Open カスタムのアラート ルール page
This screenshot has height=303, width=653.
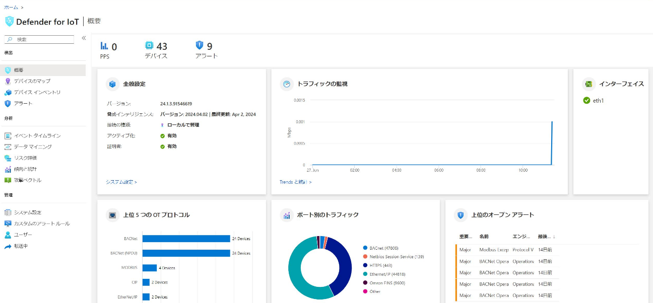pyautogui.click(x=43, y=223)
